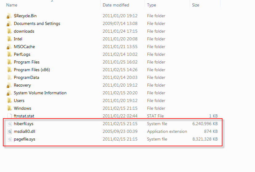Select the pagefile.sys file icon
Screen dimensions: 255x172
(x=10, y=139)
